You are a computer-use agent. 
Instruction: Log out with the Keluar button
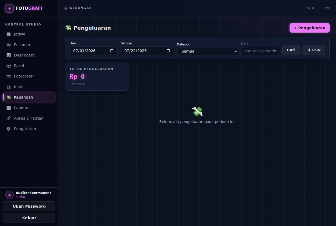click(29, 218)
